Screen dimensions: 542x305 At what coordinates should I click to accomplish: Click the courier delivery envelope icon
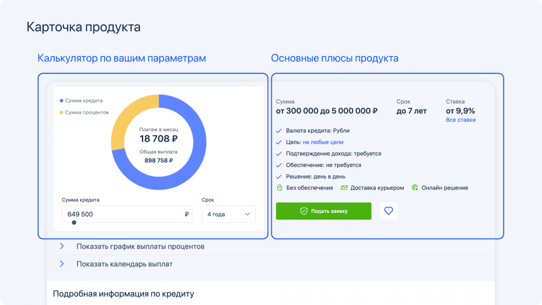(344, 188)
